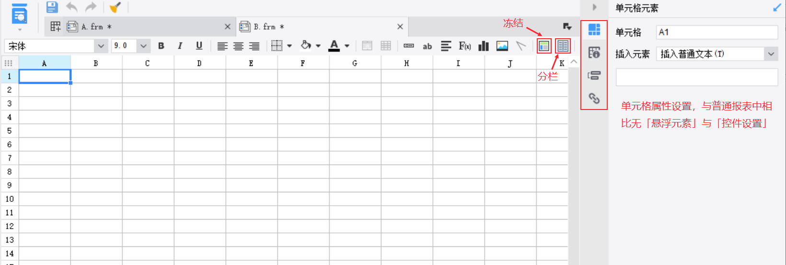Click the 单元格 A1 input field
786x265 pixels.
[x=717, y=32]
